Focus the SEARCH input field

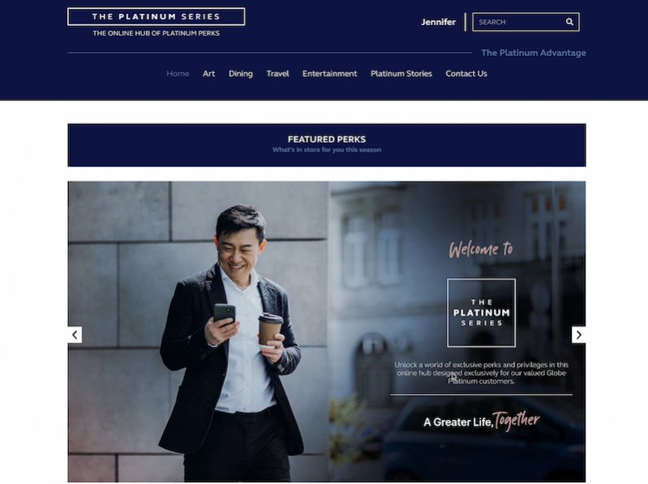[519, 22]
